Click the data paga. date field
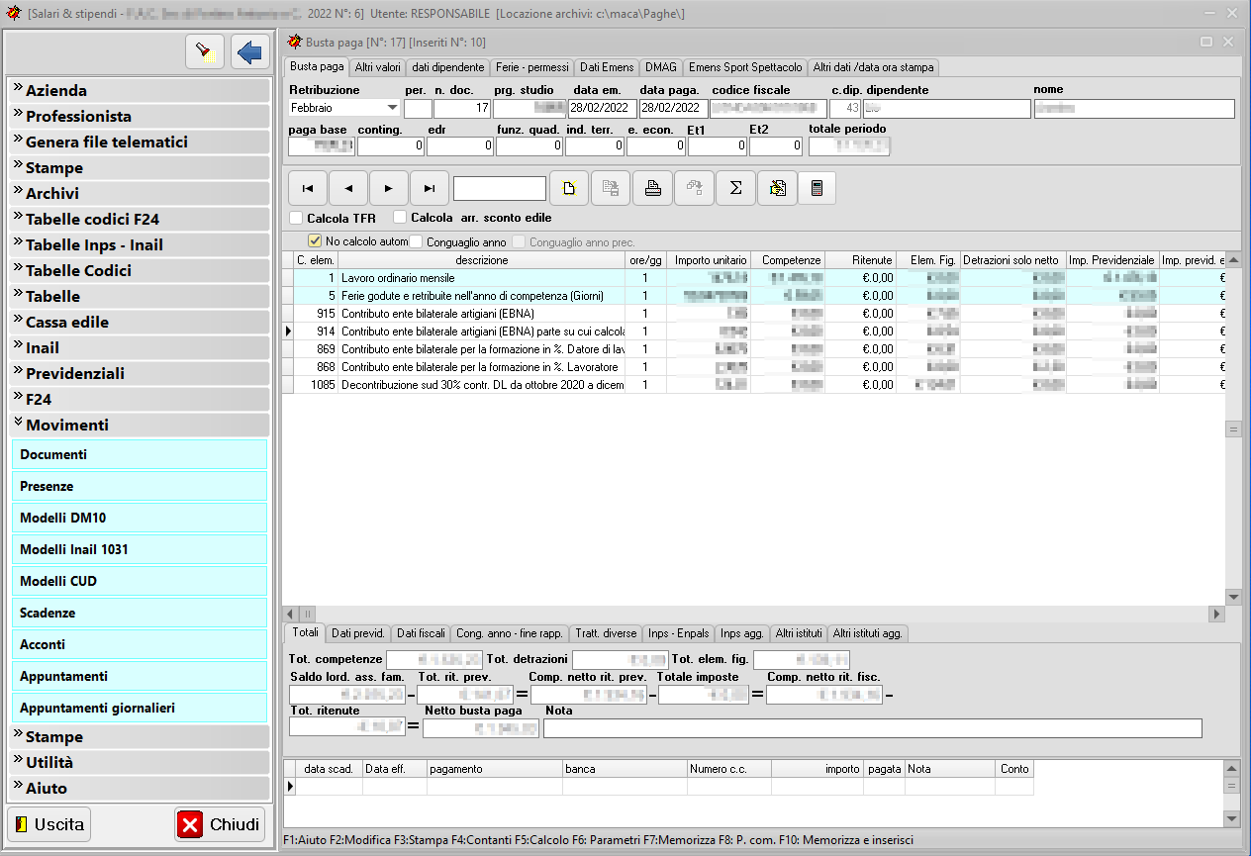This screenshot has height=856, width=1251. [x=673, y=108]
